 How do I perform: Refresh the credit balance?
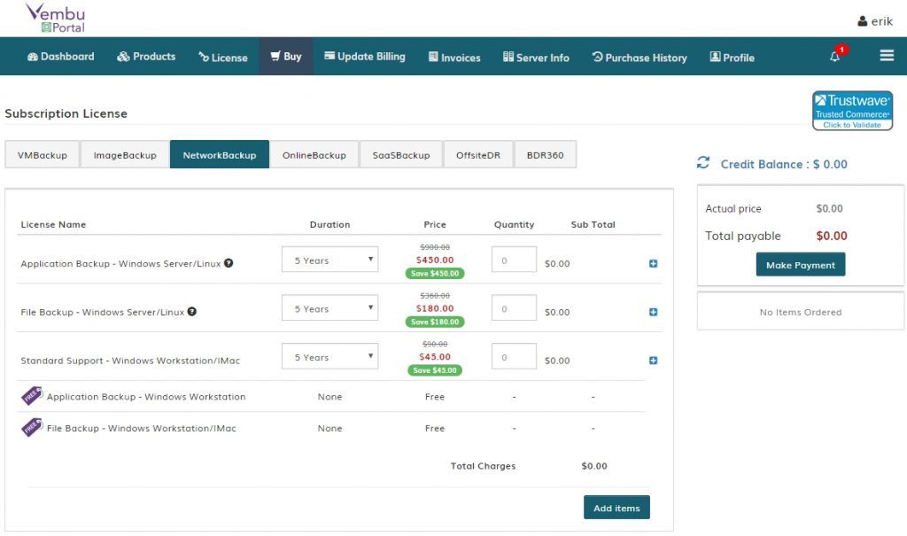pos(702,163)
